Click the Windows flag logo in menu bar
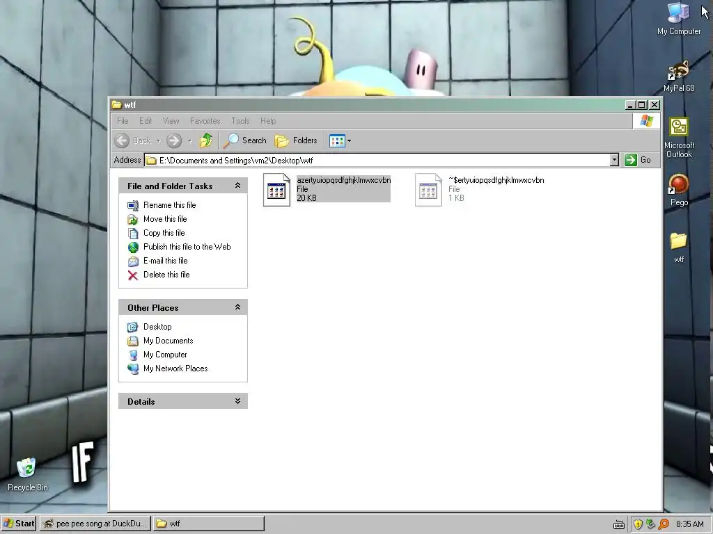 point(647,121)
